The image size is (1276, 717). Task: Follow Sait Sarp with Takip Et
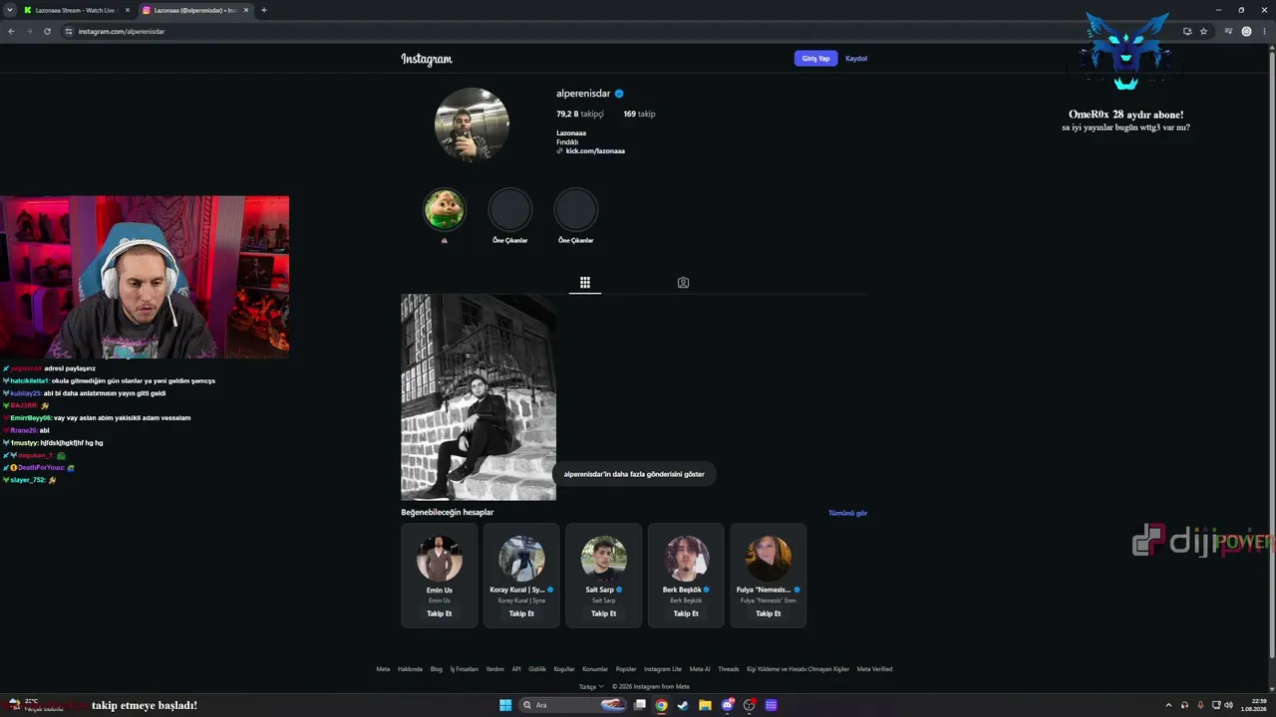(x=604, y=613)
